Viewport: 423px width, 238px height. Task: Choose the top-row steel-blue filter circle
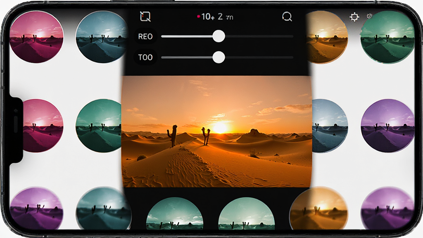[x=102, y=37]
